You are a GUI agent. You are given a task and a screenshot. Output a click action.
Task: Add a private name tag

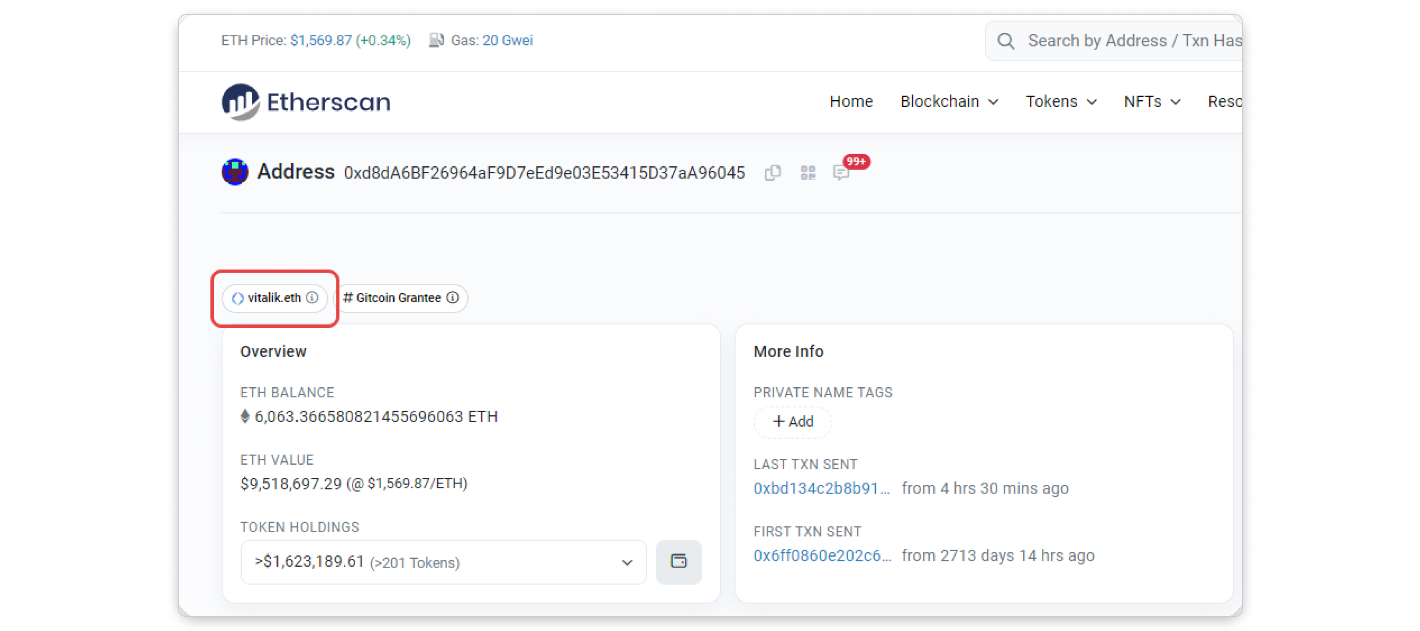[793, 422]
